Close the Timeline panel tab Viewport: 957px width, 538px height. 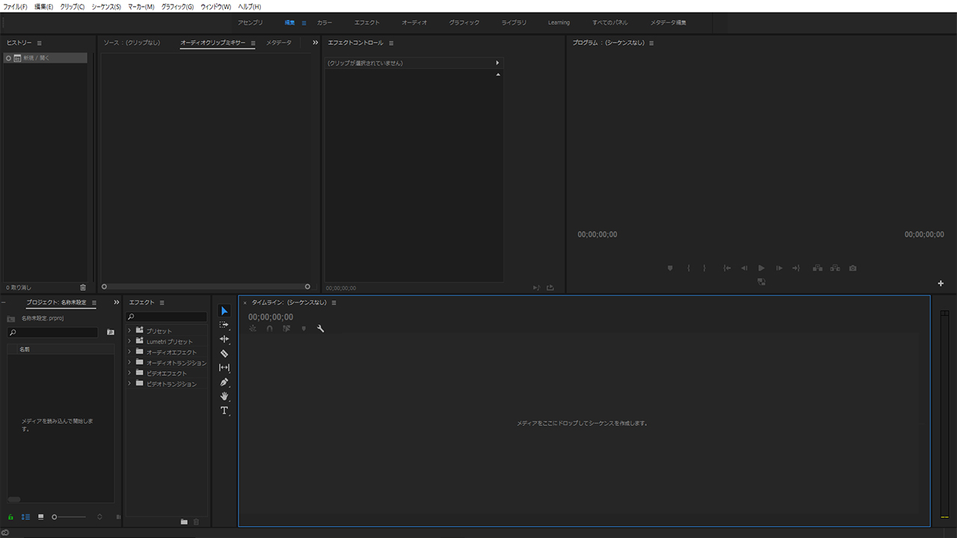coord(244,303)
